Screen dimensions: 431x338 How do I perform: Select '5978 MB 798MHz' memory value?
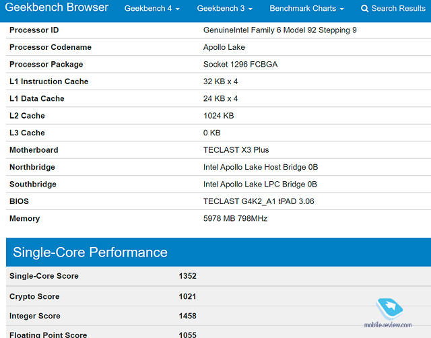[x=235, y=218]
